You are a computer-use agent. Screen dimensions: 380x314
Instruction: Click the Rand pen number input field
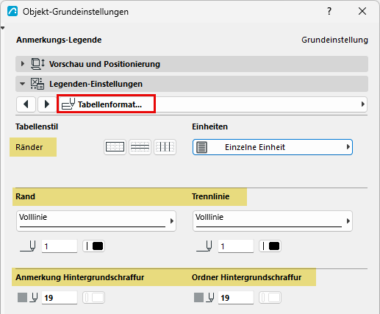60,246
